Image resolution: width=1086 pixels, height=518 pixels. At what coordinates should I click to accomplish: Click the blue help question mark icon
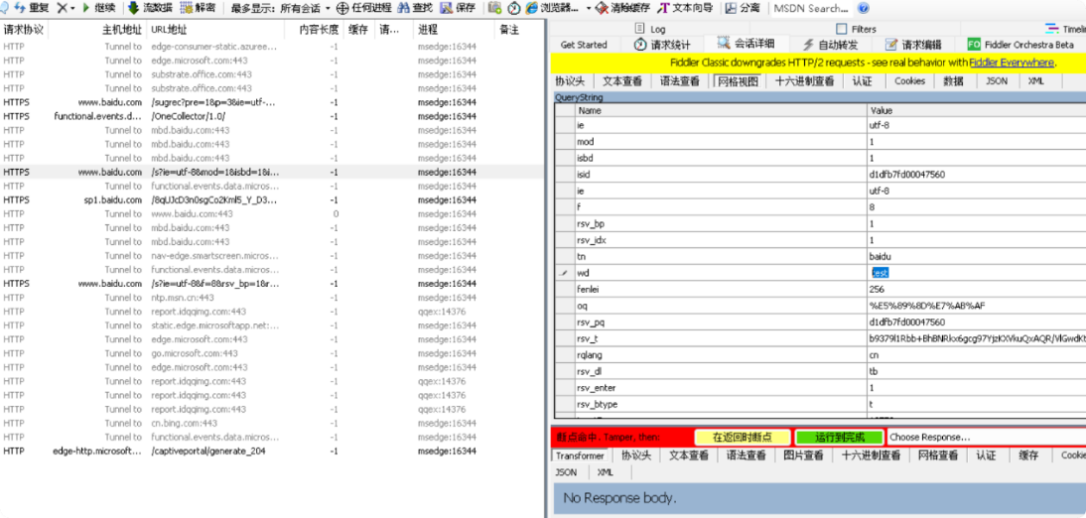(x=863, y=8)
